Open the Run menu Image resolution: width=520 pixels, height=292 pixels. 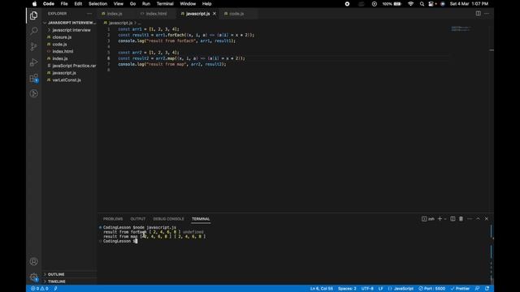146,4
